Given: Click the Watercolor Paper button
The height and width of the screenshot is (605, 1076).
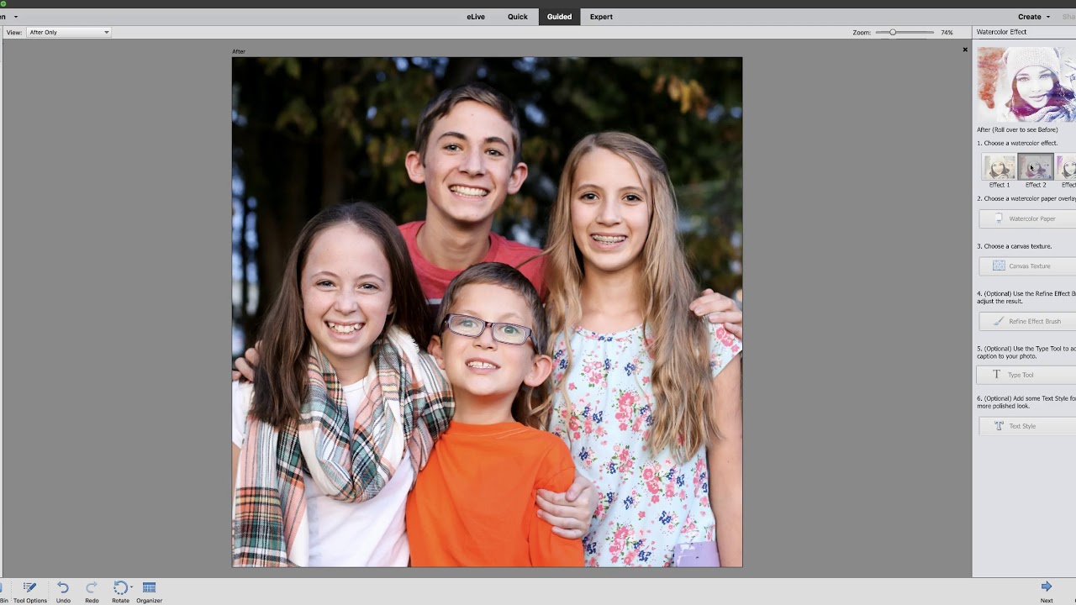Looking at the screenshot, I should click(x=1027, y=218).
